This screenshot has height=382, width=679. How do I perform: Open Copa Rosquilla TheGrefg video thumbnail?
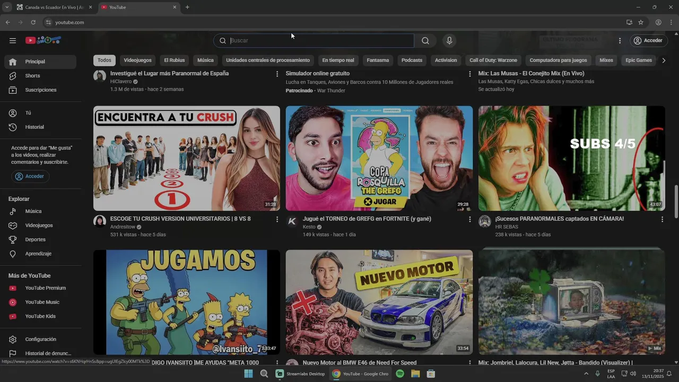coord(379,158)
